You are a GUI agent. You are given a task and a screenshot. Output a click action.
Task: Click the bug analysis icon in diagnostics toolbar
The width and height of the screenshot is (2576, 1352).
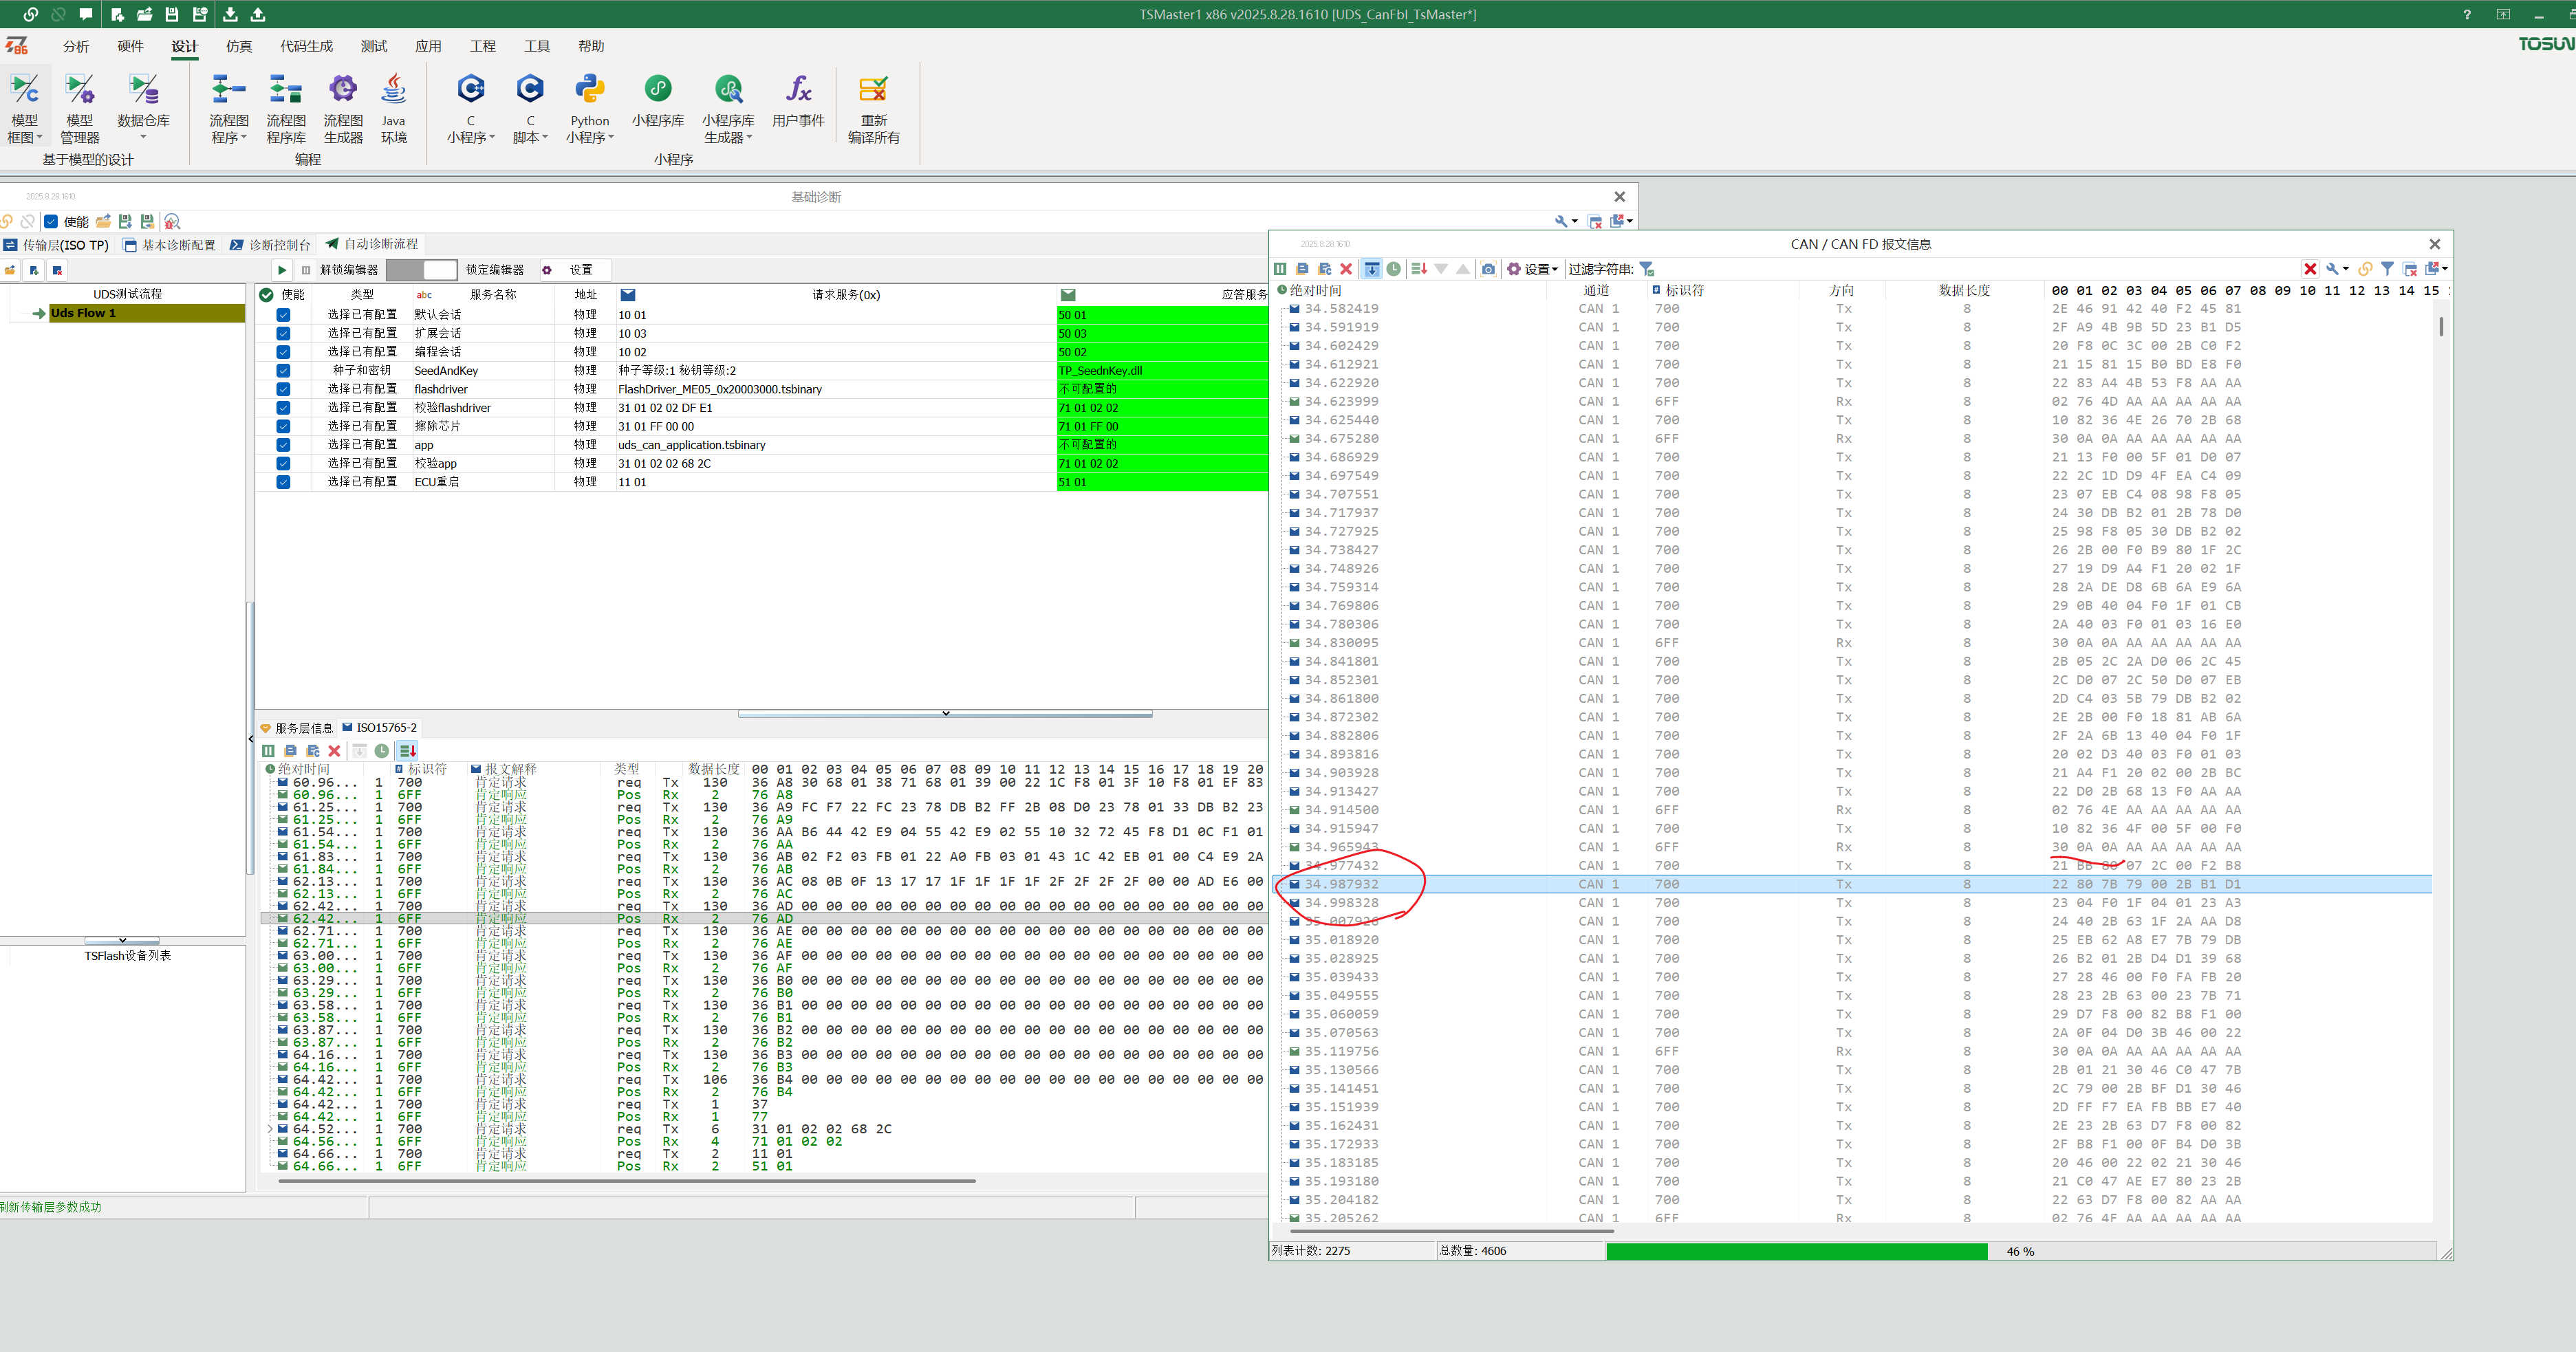[x=172, y=222]
